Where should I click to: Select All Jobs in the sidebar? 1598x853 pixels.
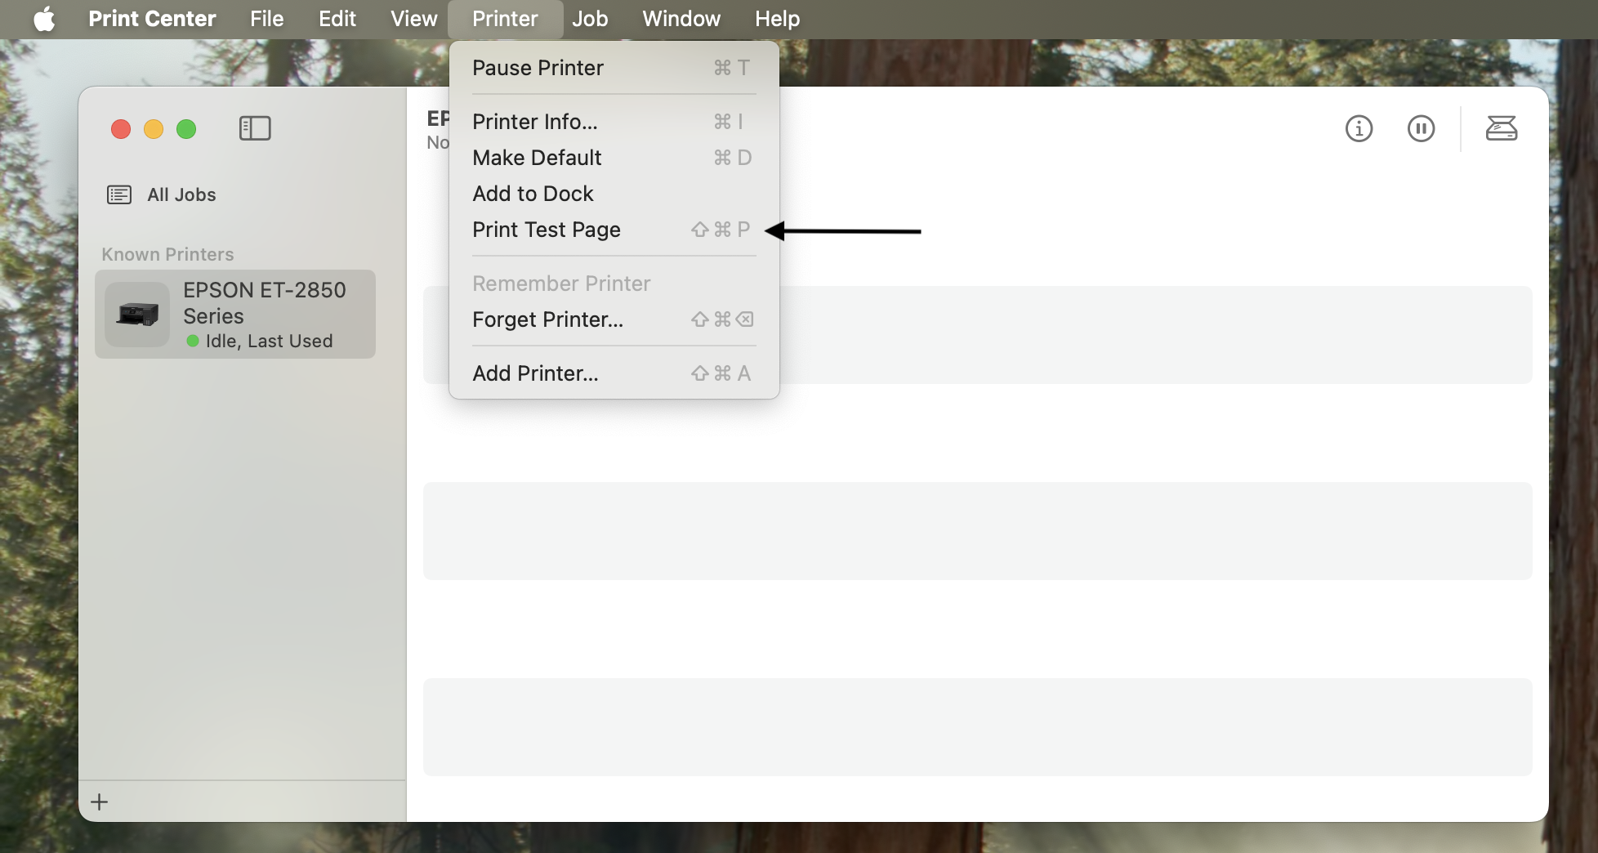point(235,194)
